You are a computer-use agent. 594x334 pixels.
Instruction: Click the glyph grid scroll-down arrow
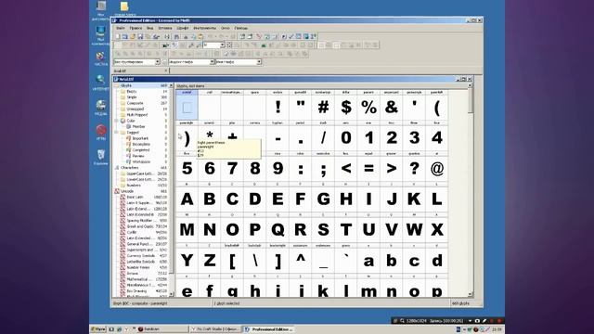pyautogui.click(x=471, y=294)
